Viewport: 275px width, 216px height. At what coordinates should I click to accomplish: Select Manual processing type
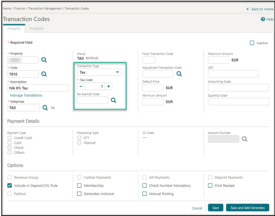coord(79,143)
